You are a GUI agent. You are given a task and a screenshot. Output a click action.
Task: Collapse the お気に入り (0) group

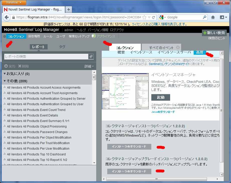[5, 74]
